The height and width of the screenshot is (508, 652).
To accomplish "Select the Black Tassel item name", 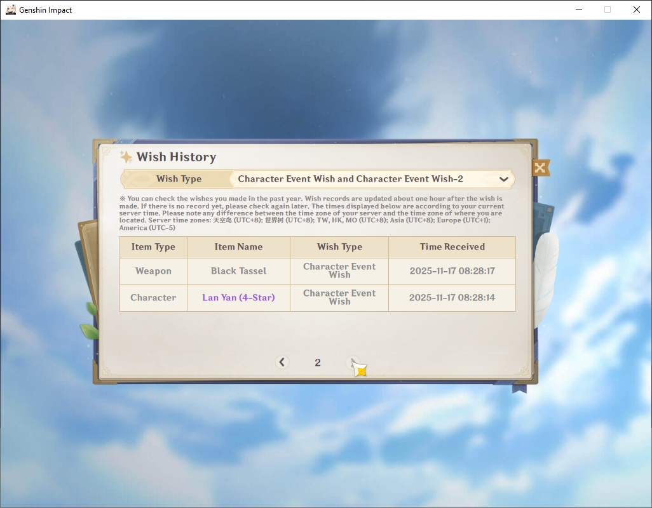I will pyautogui.click(x=238, y=271).
